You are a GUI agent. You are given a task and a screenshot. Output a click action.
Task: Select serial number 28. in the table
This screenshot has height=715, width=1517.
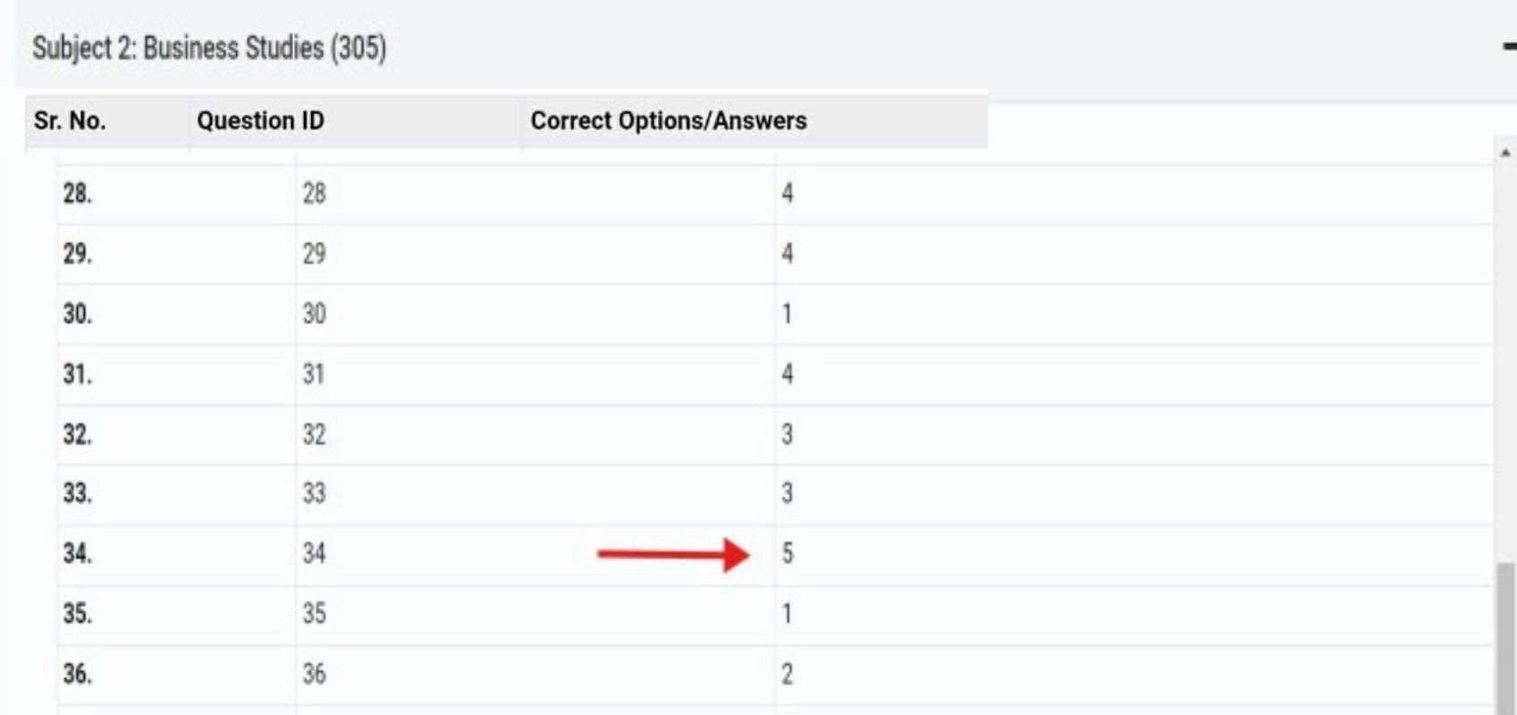77,193
